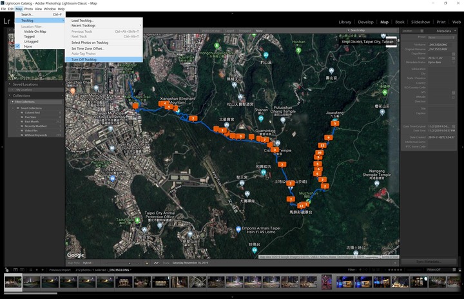The height and width of the screenshot is (299, 464).
Task: Expand the My Locations folder
Action: pyautogui.click(x=12, y=90)
